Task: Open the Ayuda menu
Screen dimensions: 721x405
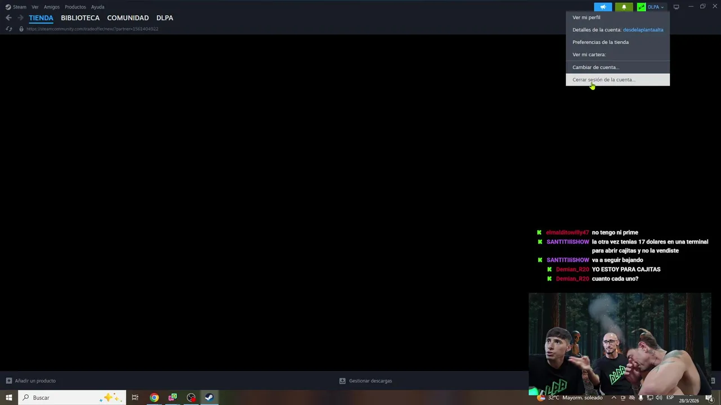Action: point(98,7)
